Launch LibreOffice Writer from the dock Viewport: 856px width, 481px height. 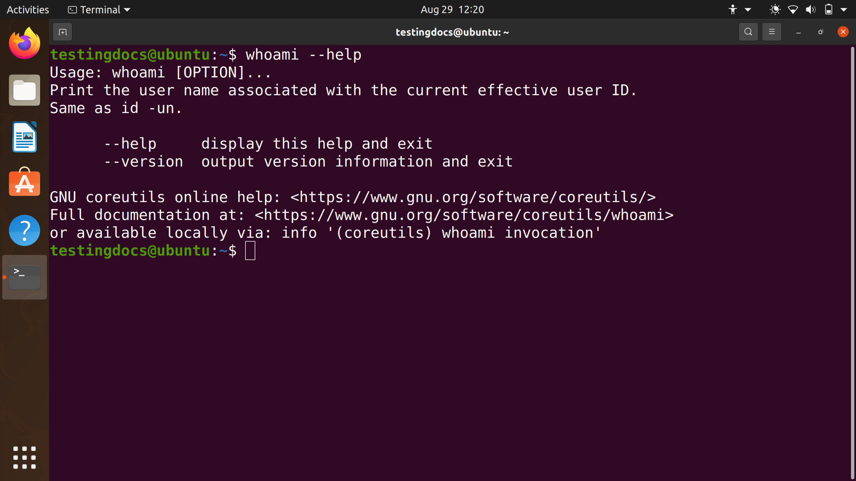24,137
